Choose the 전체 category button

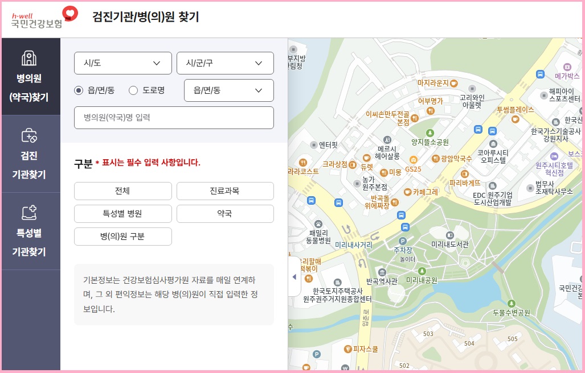coord(122,191)
